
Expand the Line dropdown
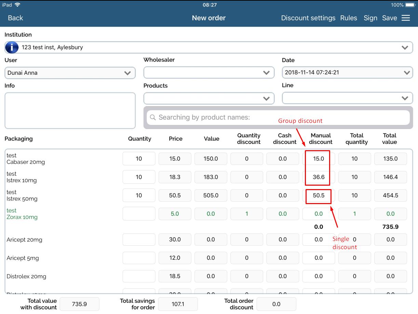pos(405,99)
